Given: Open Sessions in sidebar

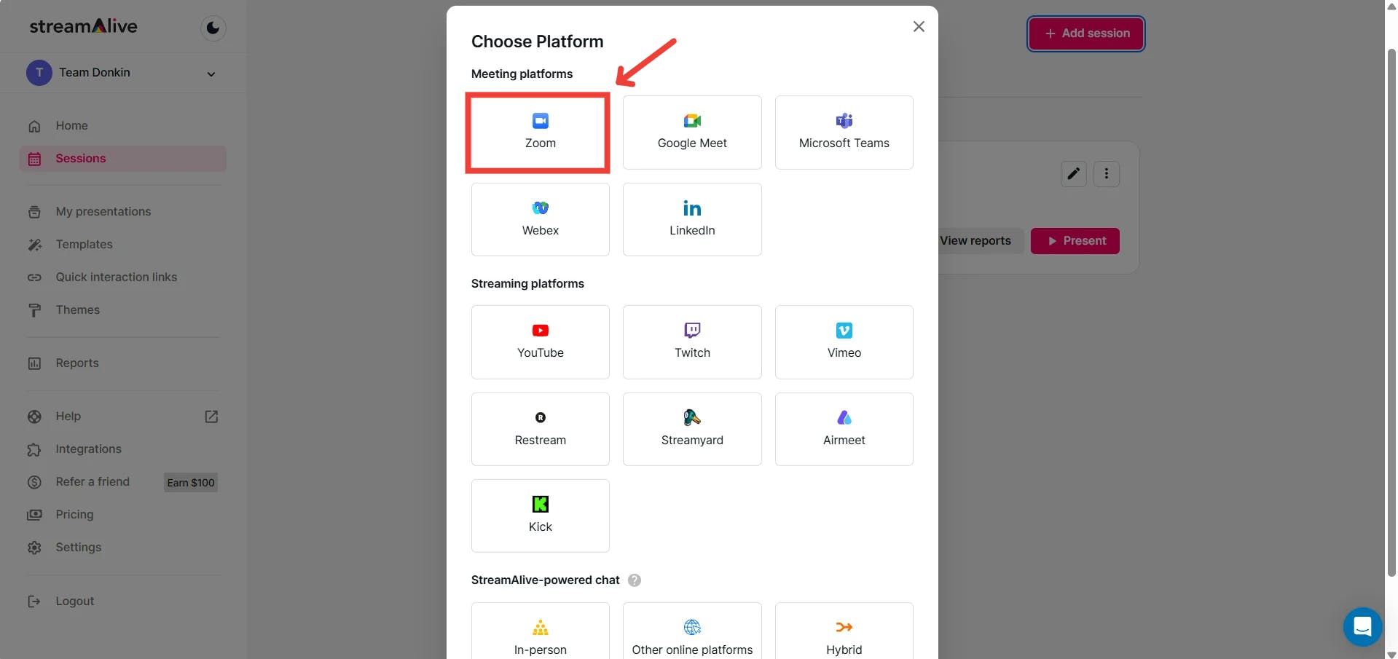Looking at the screenshot, I should pos(122,159).
